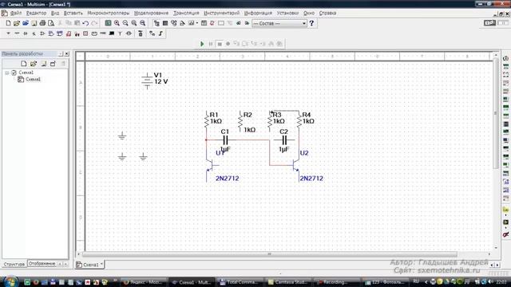Click the yellow instrument icon in right toolbar
Screen dimensions: 511x287
(505, 209)
